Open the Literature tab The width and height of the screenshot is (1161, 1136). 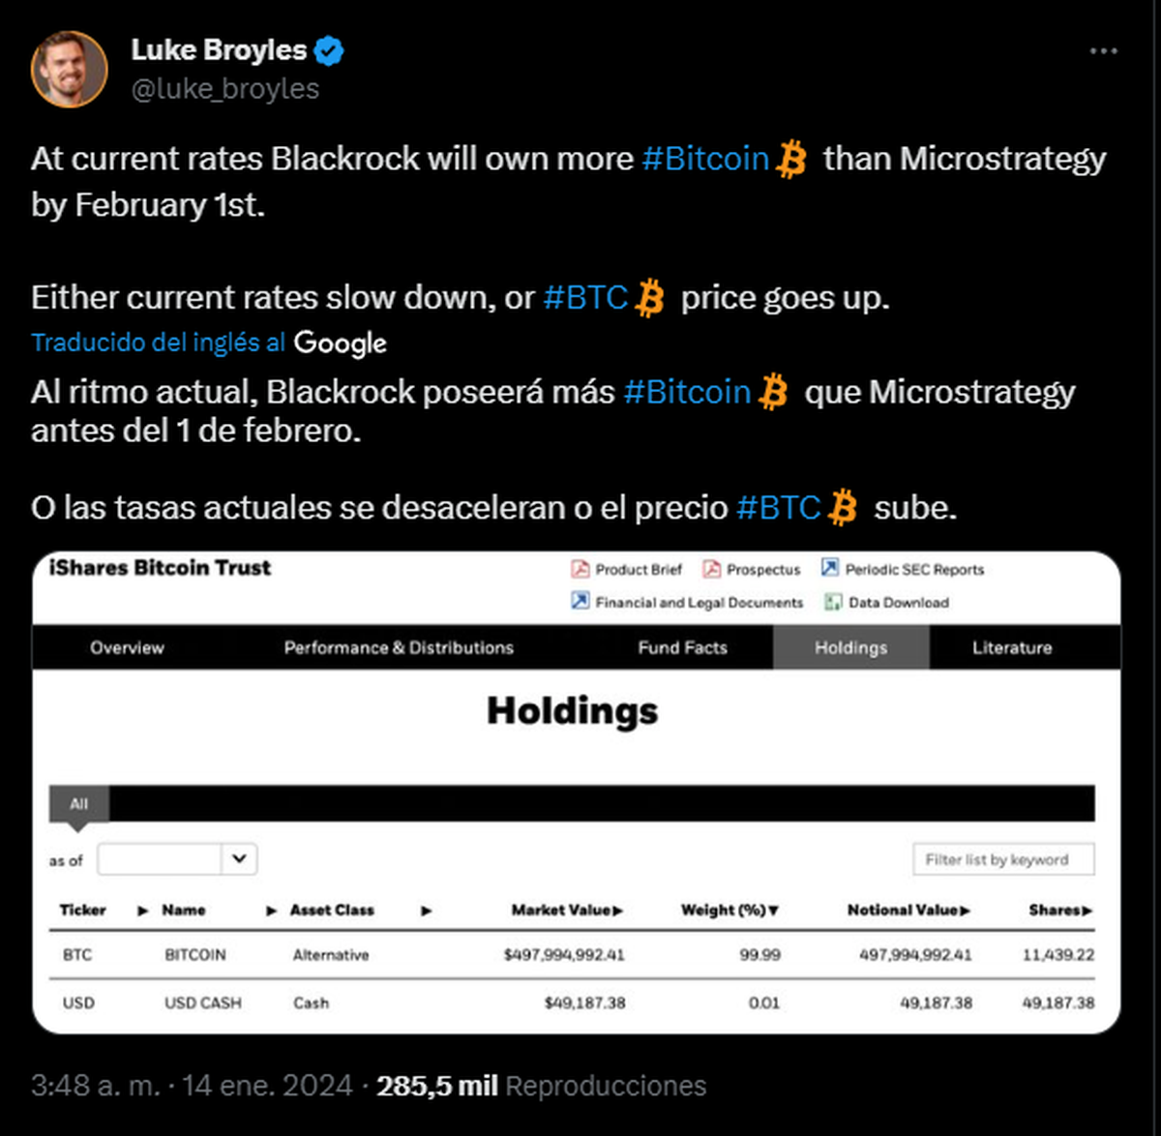coord(1011,647)
